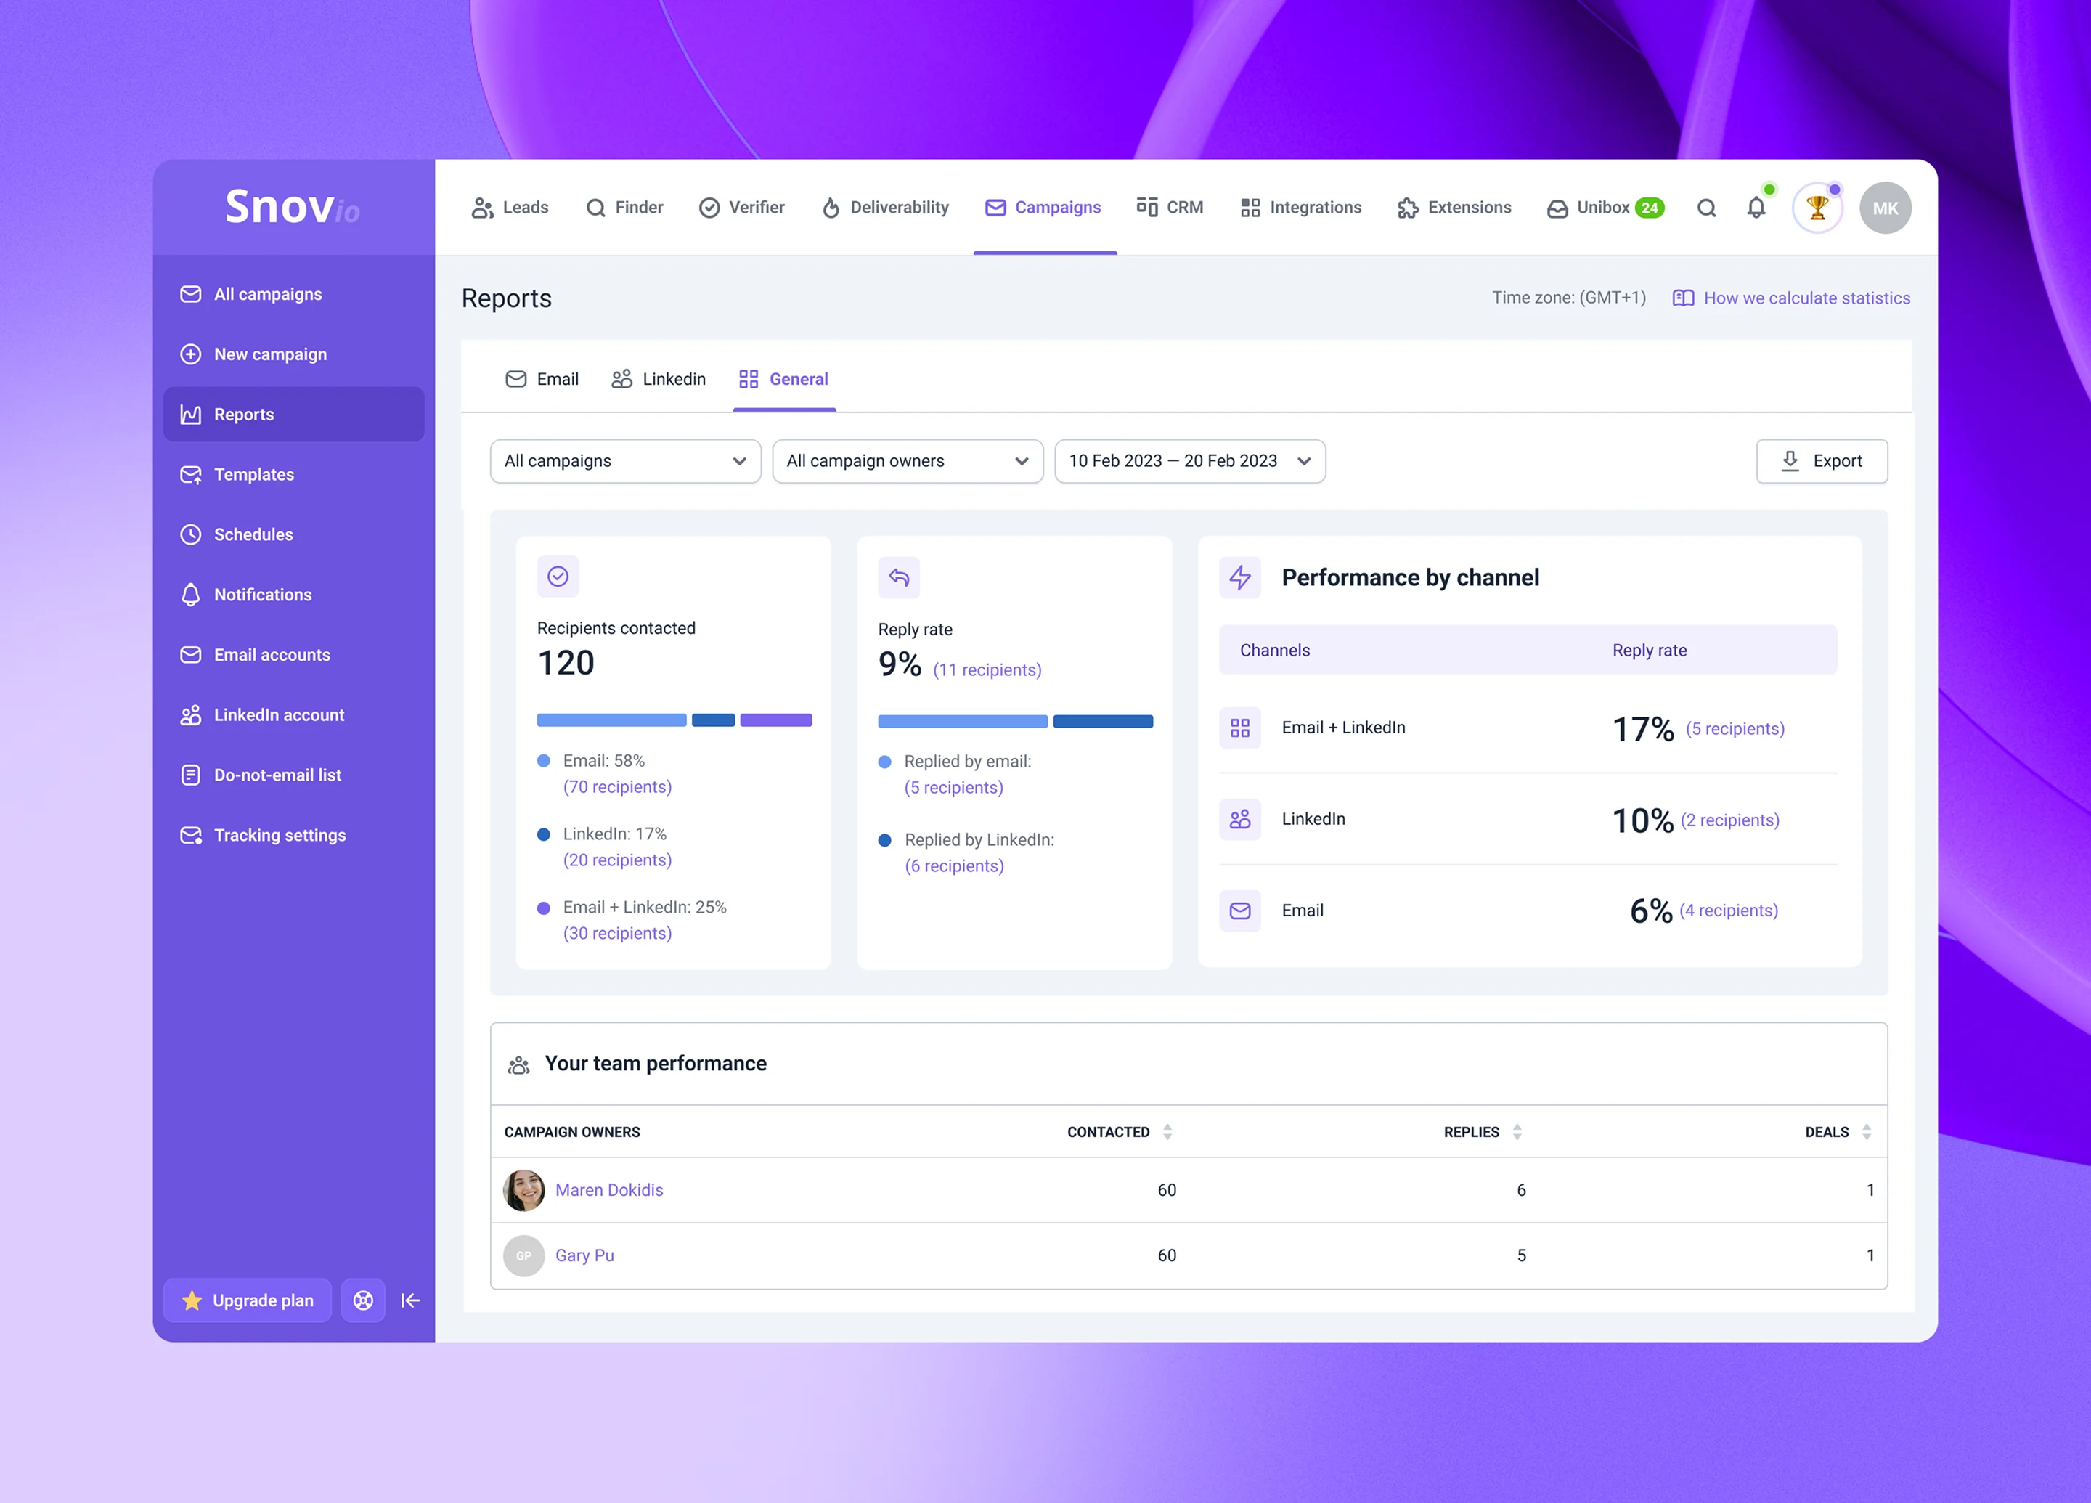This screenshot has width=2091, height=1503.
Task: Click the (70 recipients) Email link
Action: [618, 788]
